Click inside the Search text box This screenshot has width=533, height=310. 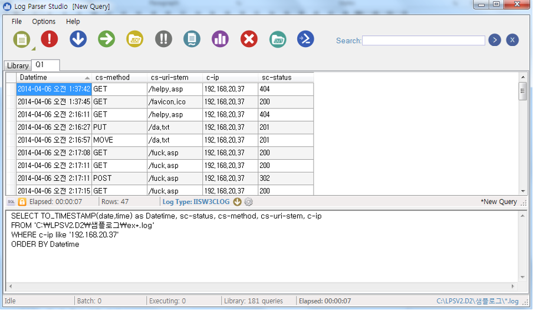(x=423, y=41)
